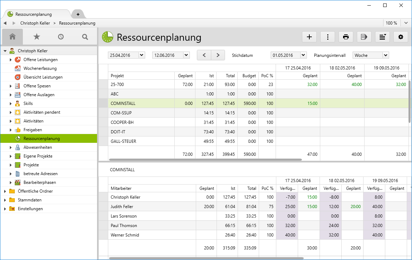Go to previous date period arrow
Image resolution: width=412 pixels, height=260 pixels.
pyautogui.click(x=204, y=55)
